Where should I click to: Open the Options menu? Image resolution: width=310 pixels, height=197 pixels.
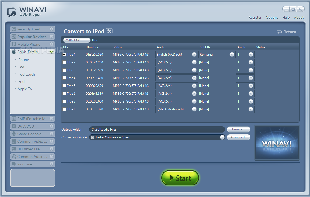272,18
